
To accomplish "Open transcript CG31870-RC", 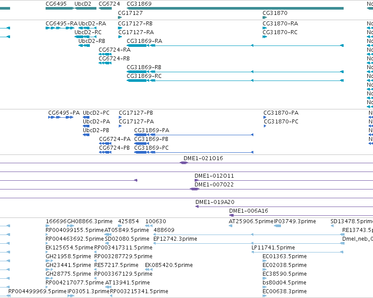I will pyautogui.click(x=280, y=32).
